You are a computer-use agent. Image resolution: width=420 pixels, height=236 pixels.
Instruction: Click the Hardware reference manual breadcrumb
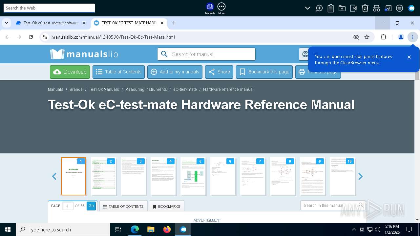point(228,89)
